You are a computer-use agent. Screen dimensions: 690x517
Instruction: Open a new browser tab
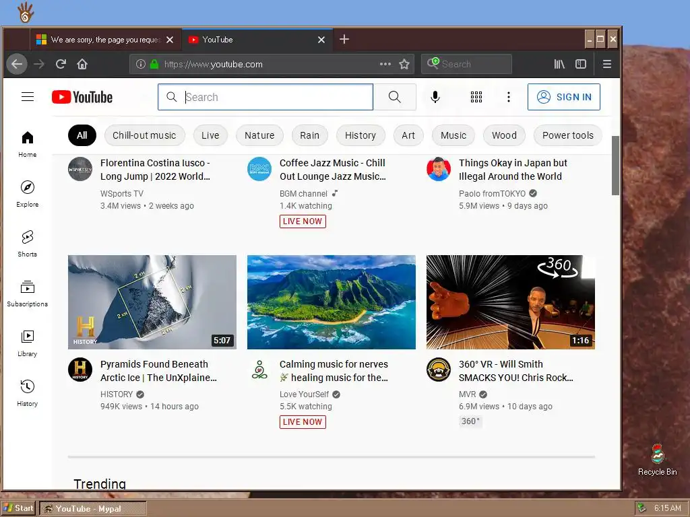(x=344, y=39)
